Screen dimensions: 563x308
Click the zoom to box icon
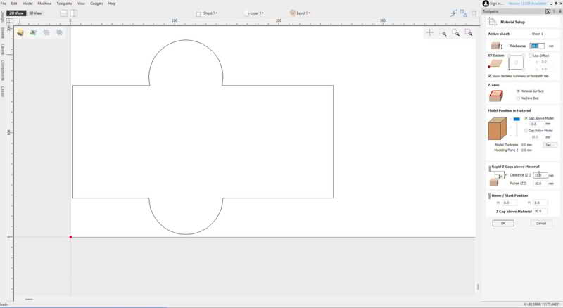[456, 33]
